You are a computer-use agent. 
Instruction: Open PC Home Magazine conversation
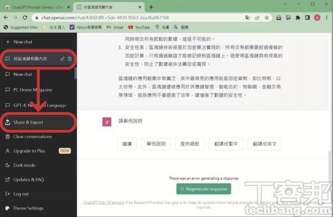click(x=38, y=90)
